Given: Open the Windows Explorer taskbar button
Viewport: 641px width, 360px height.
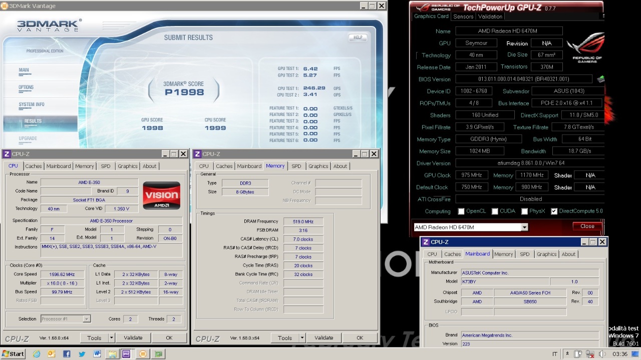Looking at the screenshot, I should (x=112, y=353).
